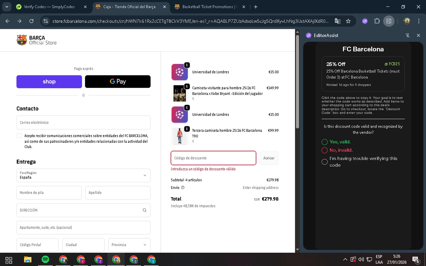Switch to the Basketball Ticket Promotions tab

pyautogui.click(x=210, y=7)
